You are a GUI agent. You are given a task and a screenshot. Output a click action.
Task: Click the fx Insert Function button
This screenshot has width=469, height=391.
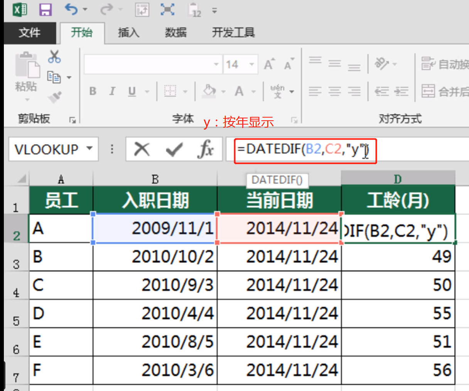206,149
